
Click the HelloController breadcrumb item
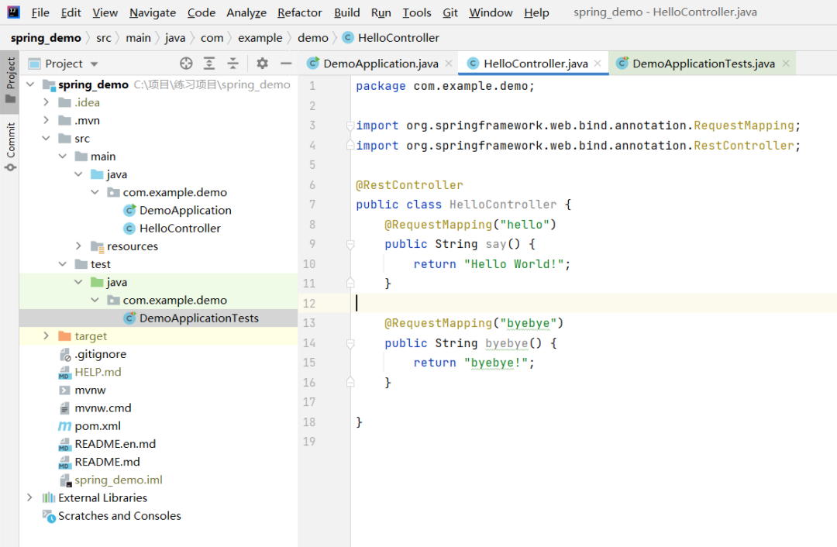click(x=398, y=38)
